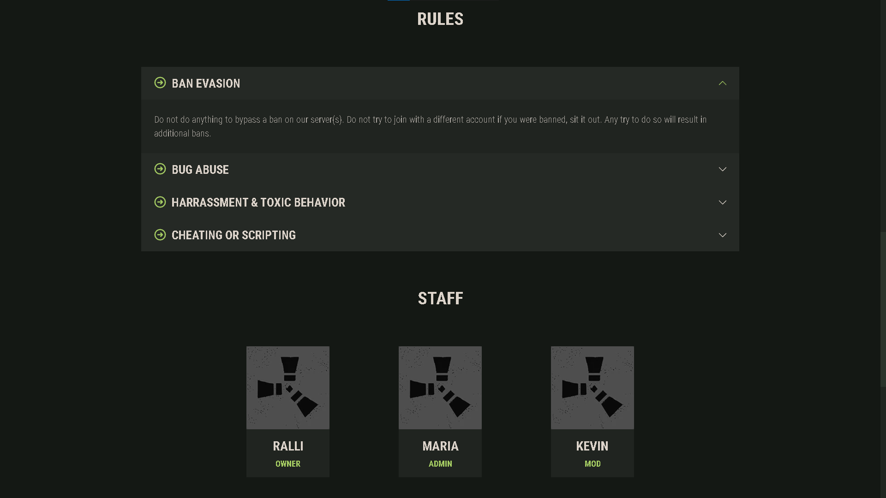The width and height of the screenshot is (886, 498).
Task: Click Maria's Rust logo avatar
Action: [x=440, y=388]
